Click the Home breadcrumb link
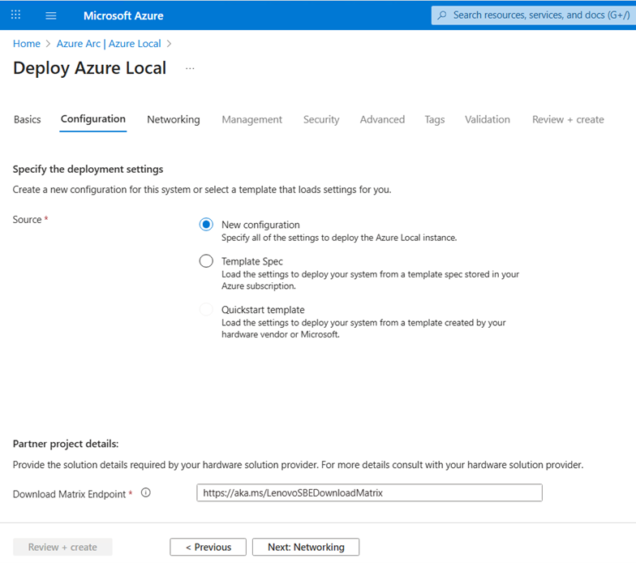The height and width of the screenshot is (563, 636). (x=27, y=44)
